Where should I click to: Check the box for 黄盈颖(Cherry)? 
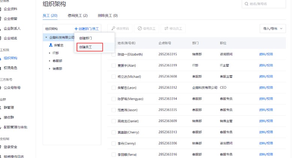[114, 132]
